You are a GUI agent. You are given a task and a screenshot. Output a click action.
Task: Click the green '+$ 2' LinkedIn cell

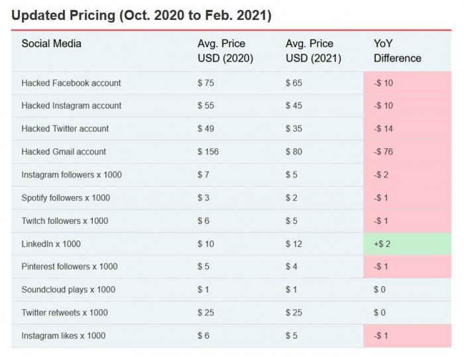382,244
